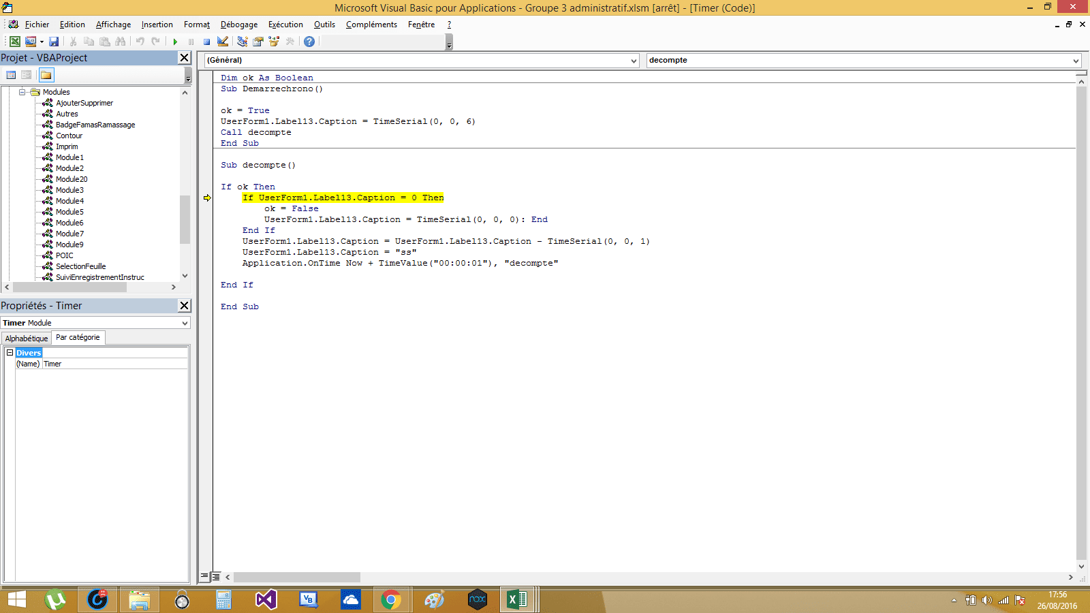Click the blue Help question mark icon
This screenshot has width=1090, height=613.
click(x=309, y=42)
